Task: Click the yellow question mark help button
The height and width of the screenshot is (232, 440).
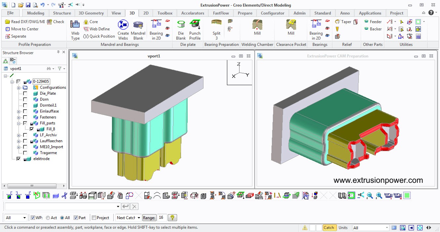Action: tap(172, 218)
